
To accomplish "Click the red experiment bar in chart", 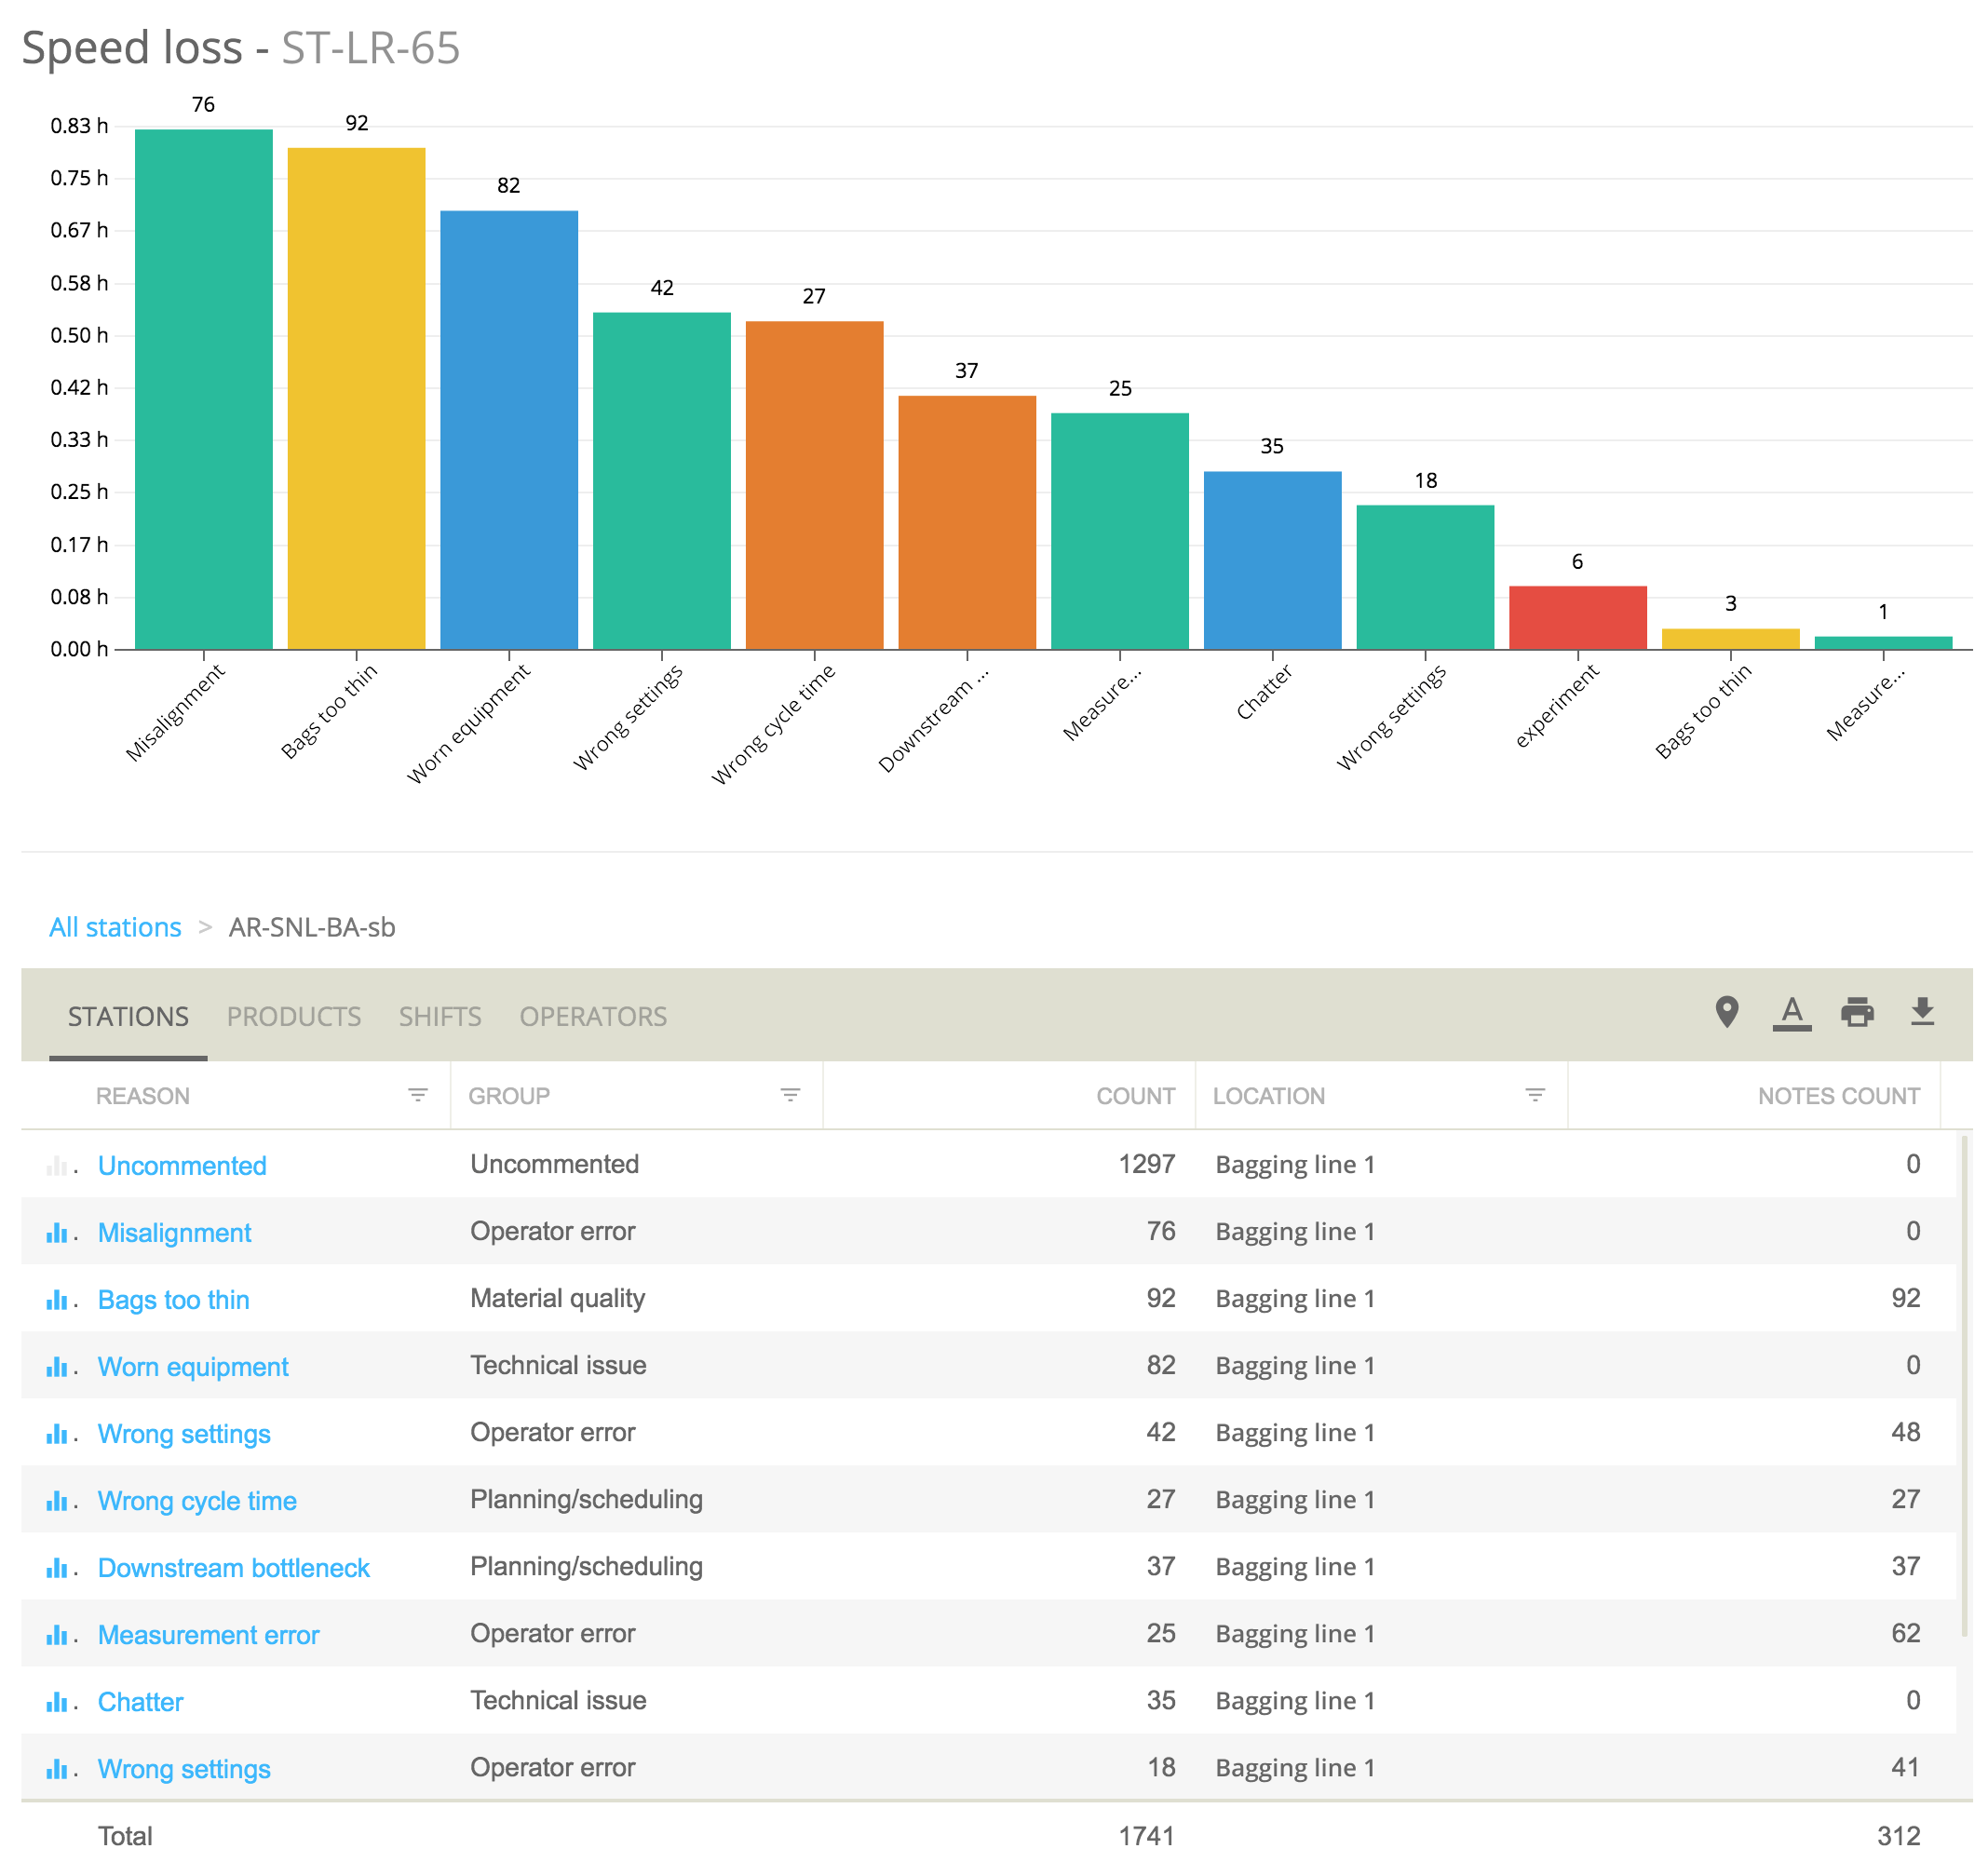I will pyautogui.click(x=1577, y=617).
